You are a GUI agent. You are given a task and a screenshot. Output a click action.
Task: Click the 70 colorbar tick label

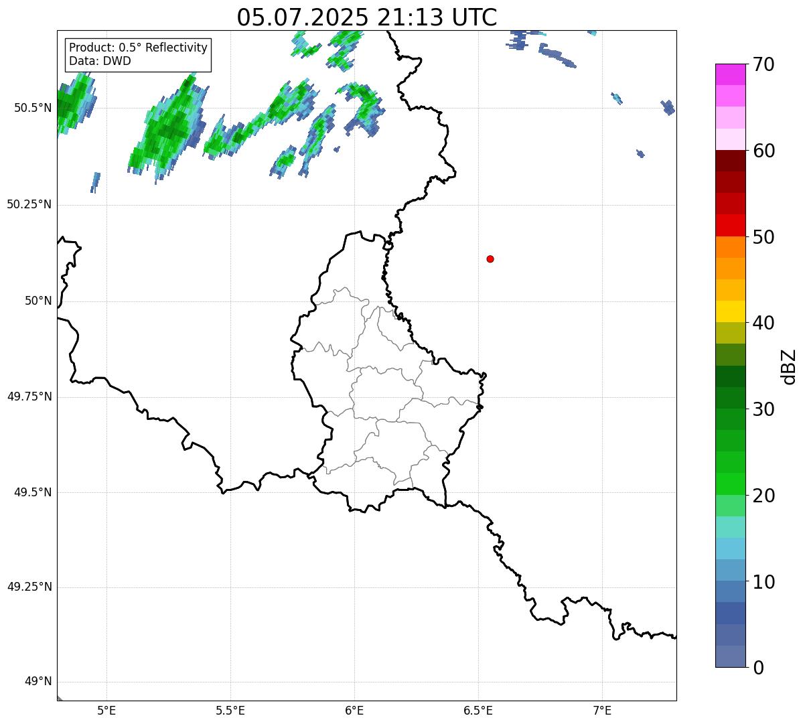coord(763,65)
